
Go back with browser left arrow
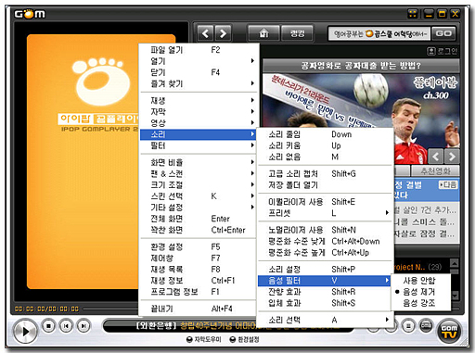pyautogui.click(x=205, y=33)
